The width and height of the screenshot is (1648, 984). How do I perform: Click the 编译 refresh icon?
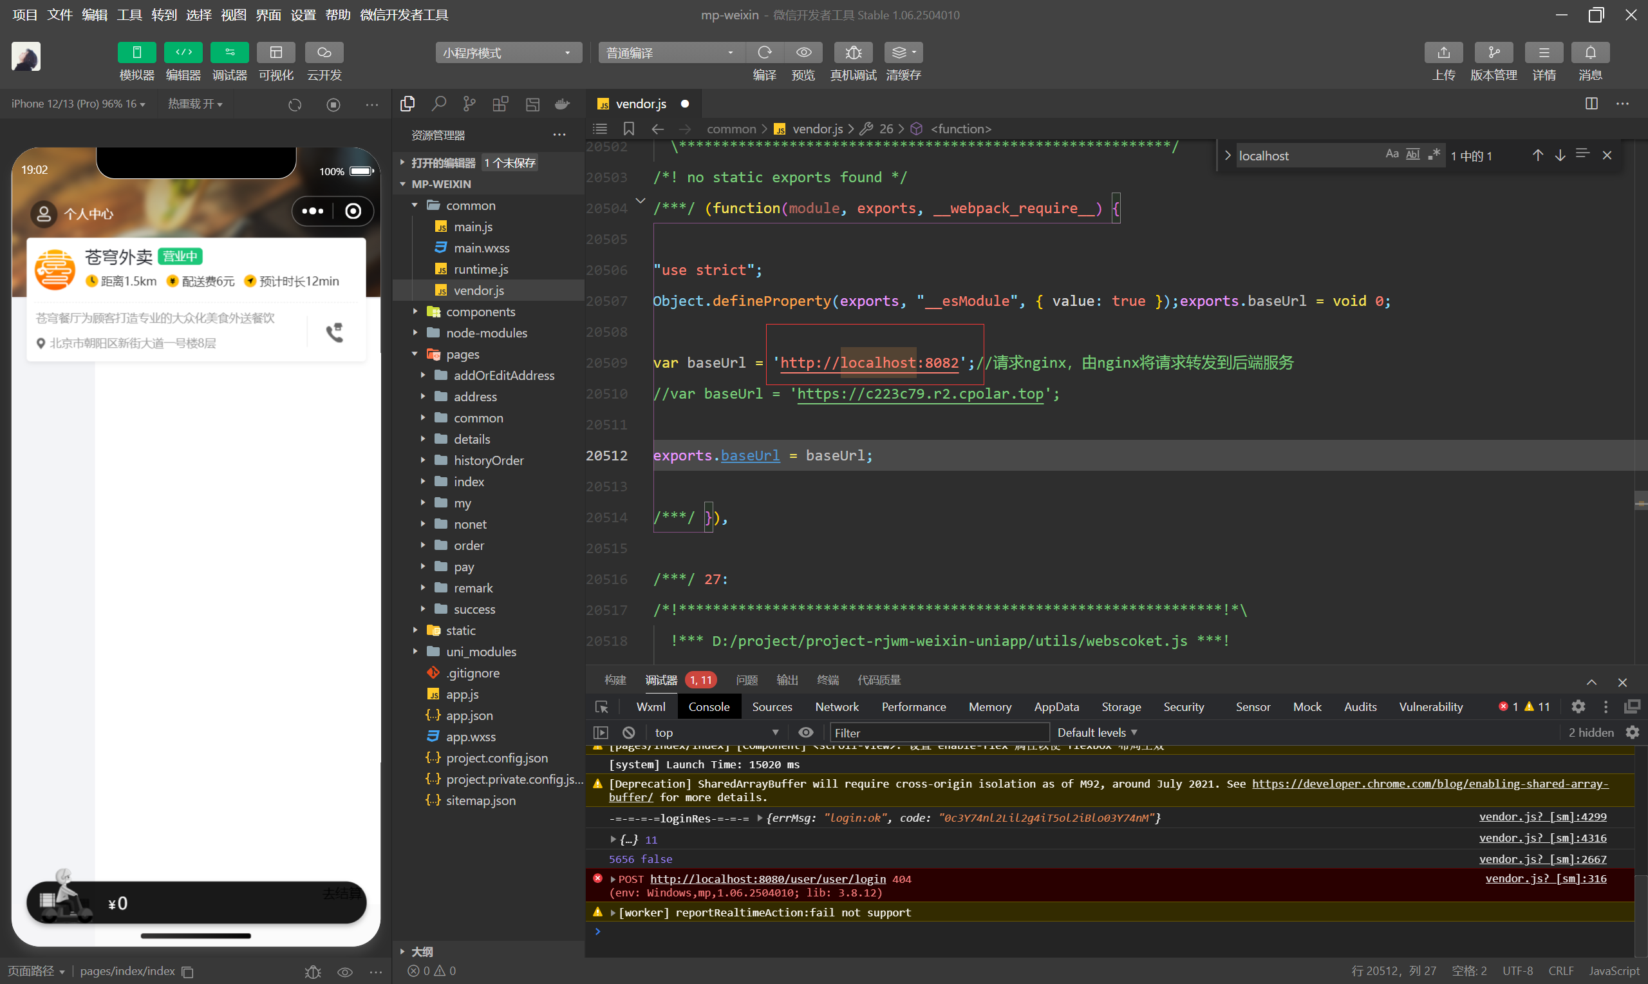[764, 52]
